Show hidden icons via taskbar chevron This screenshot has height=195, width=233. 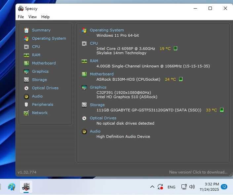(152, 187)
